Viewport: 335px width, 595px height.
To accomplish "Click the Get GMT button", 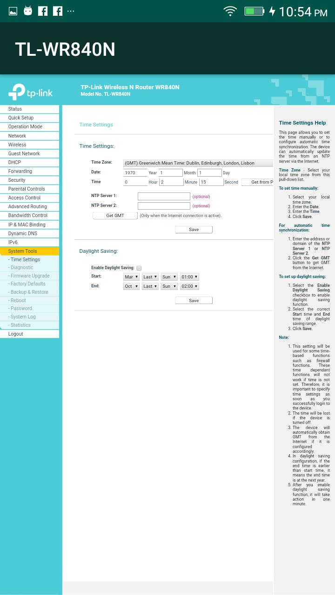I will pyautogui.click(x=115, y=216).
